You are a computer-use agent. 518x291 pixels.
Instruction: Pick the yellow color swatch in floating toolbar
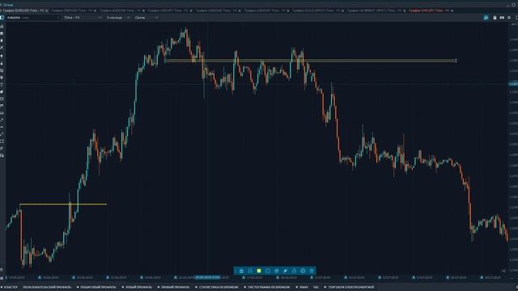(x=259, y=271)
